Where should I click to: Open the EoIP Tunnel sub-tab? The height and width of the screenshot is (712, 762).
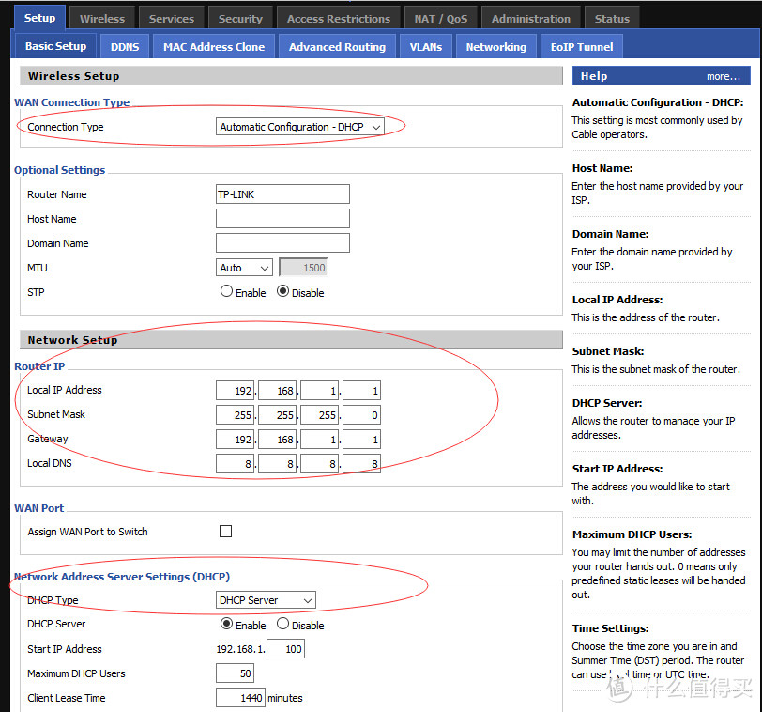(582, 46)
